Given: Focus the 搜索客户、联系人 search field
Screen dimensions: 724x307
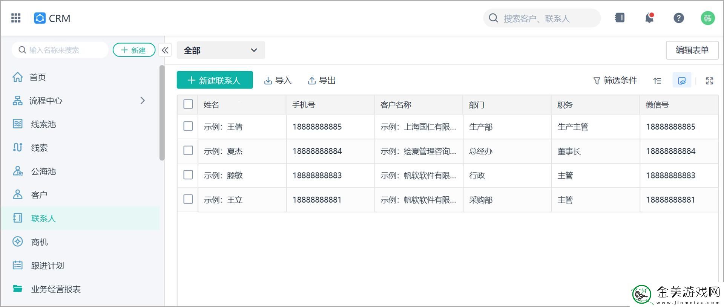Looking at the screenshot, I should click(542, 18).
